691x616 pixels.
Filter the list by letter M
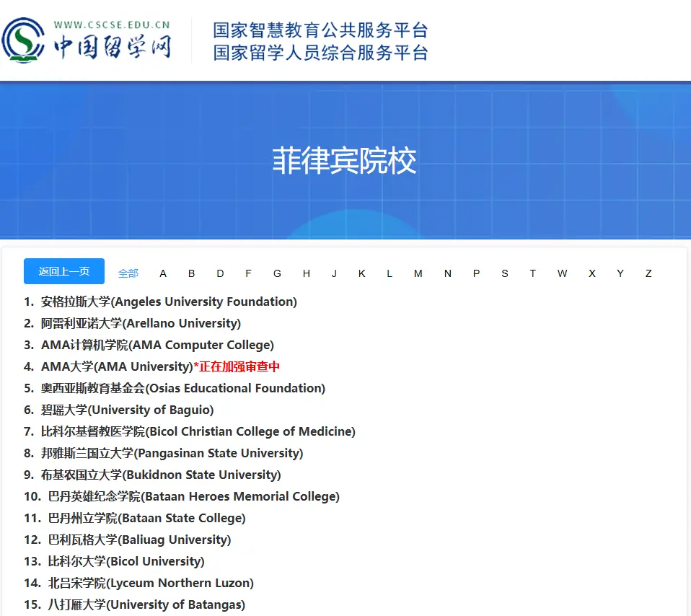[x=418, y=273]
